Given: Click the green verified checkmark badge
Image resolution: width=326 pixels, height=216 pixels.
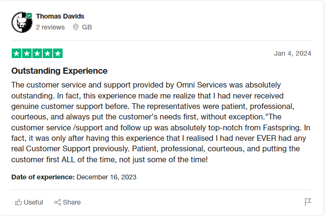Looking at the screenshot, I should 30,15.
